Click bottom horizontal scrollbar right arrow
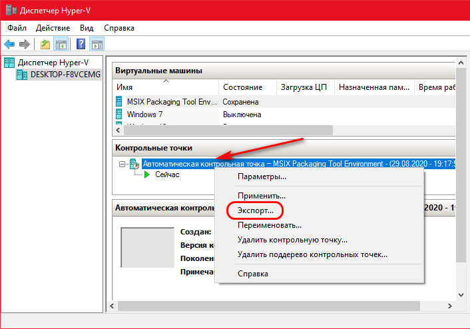Screen dimensions: 470x329 click(x=449, y=306)
